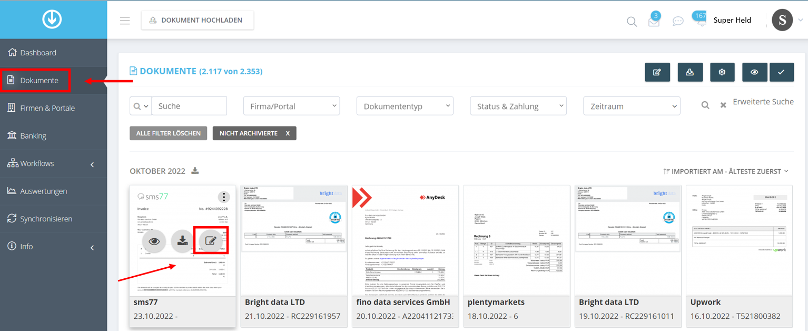Open the chat messages icon
Image resolution: width=808 pixels, height=331 pixels.
678,22
